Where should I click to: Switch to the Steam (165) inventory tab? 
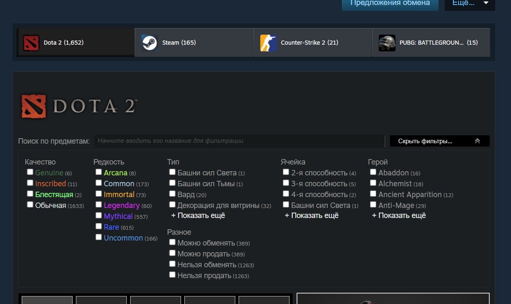[x=194, y=43]
